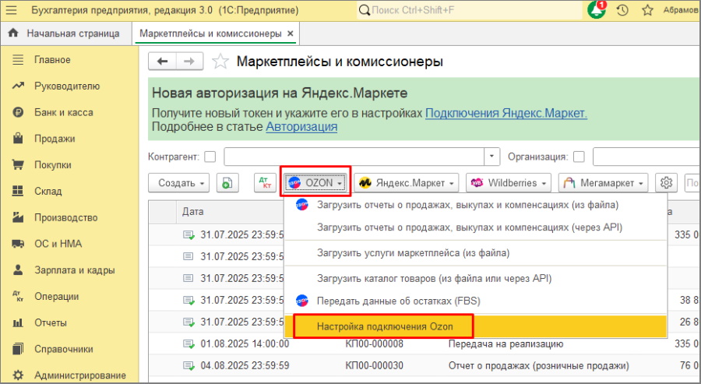Click document number КП00-000008
Image resolution: width=701 pixels, height=384 pixels.
click(374, 344)
